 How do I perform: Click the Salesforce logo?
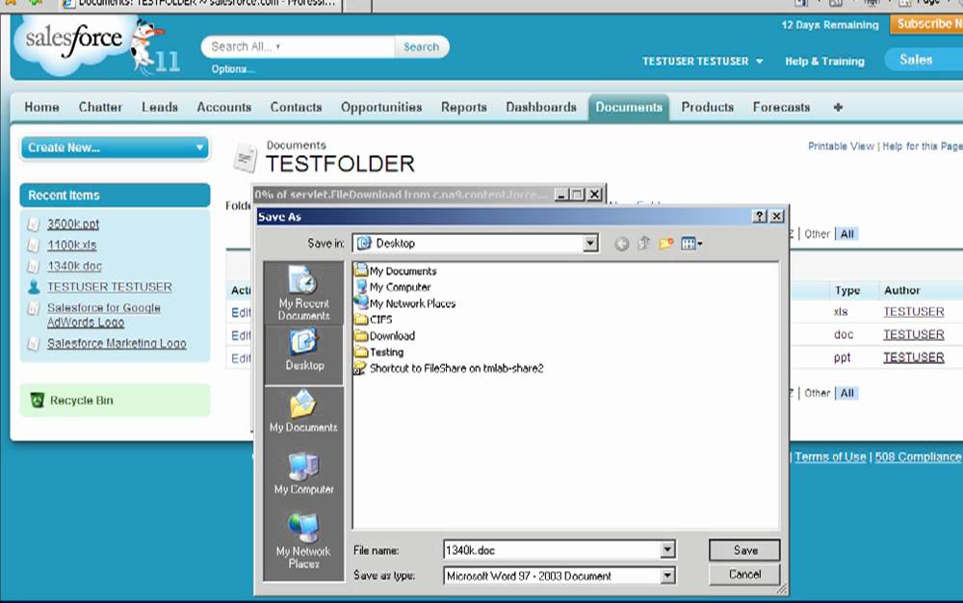pyautogui.click(x=74, y=39)
